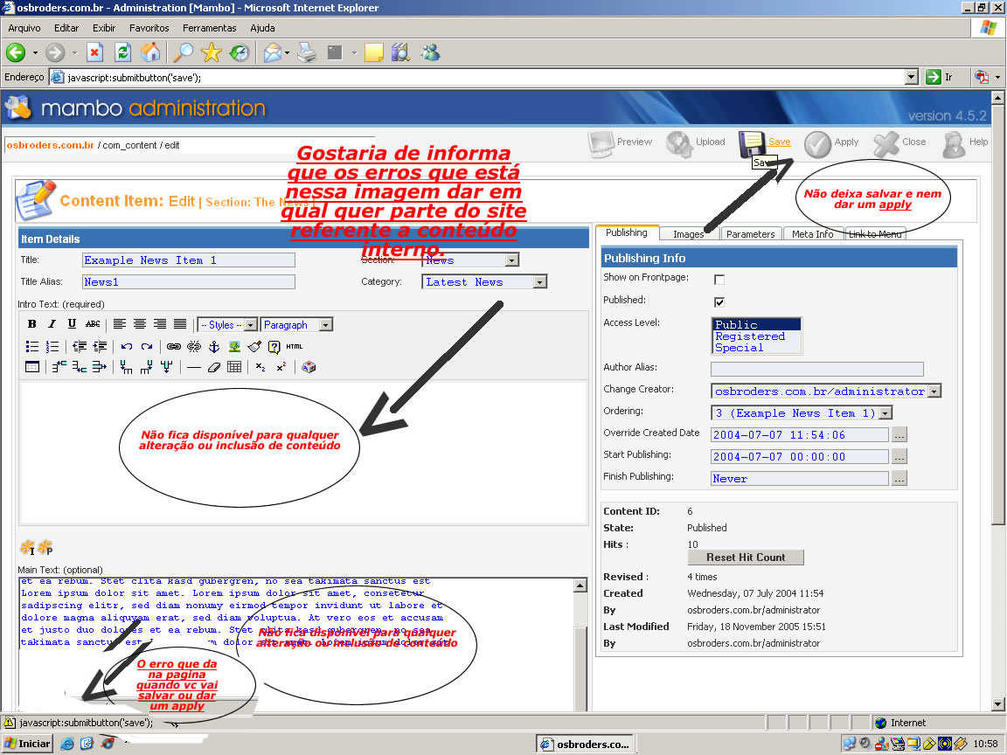Image resolution: width=1007 pixels, height=755 pixels.
Task: Justify text fully in the editor
Action: pyautogui.click(x=180, y=324)
